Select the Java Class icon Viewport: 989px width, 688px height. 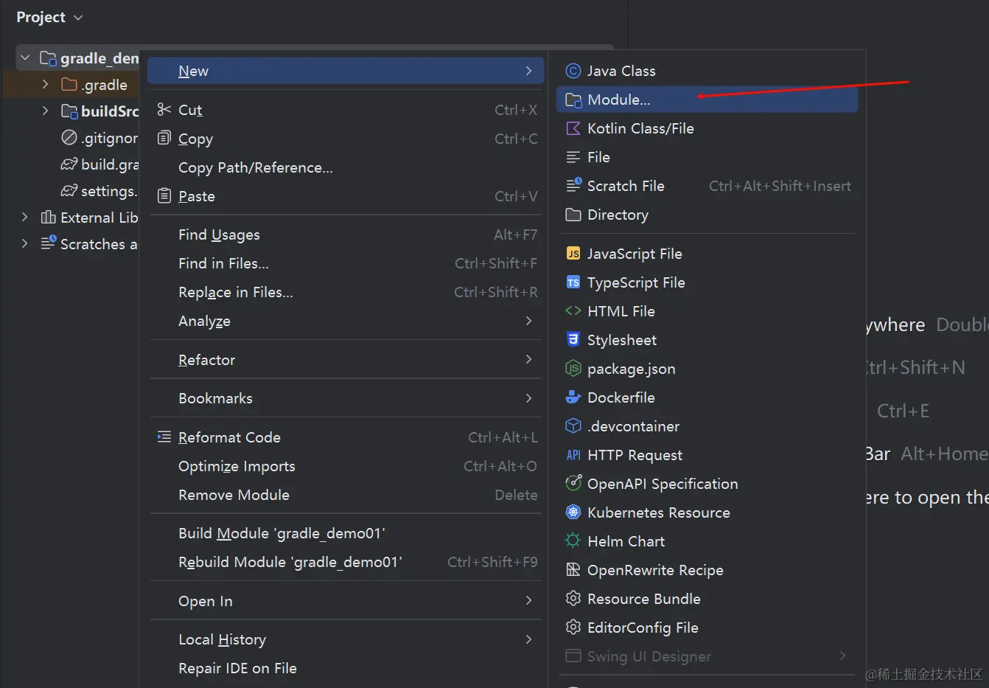(x=573, y=71)
